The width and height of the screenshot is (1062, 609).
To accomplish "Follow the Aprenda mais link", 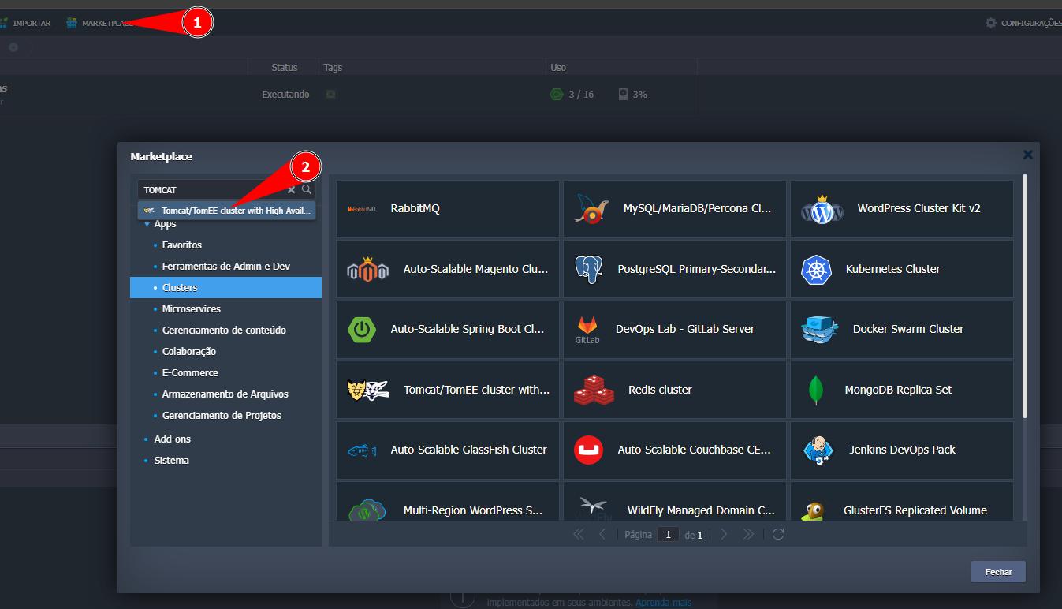I will pos(663,603).
